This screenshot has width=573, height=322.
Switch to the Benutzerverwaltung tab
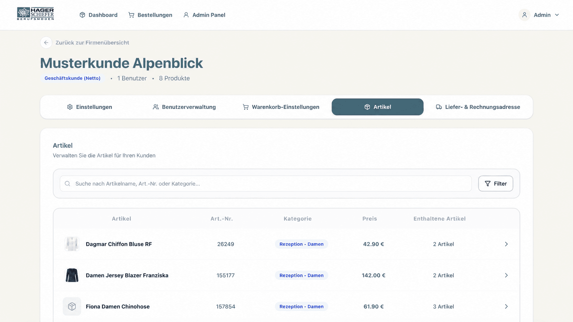(184, 107)
